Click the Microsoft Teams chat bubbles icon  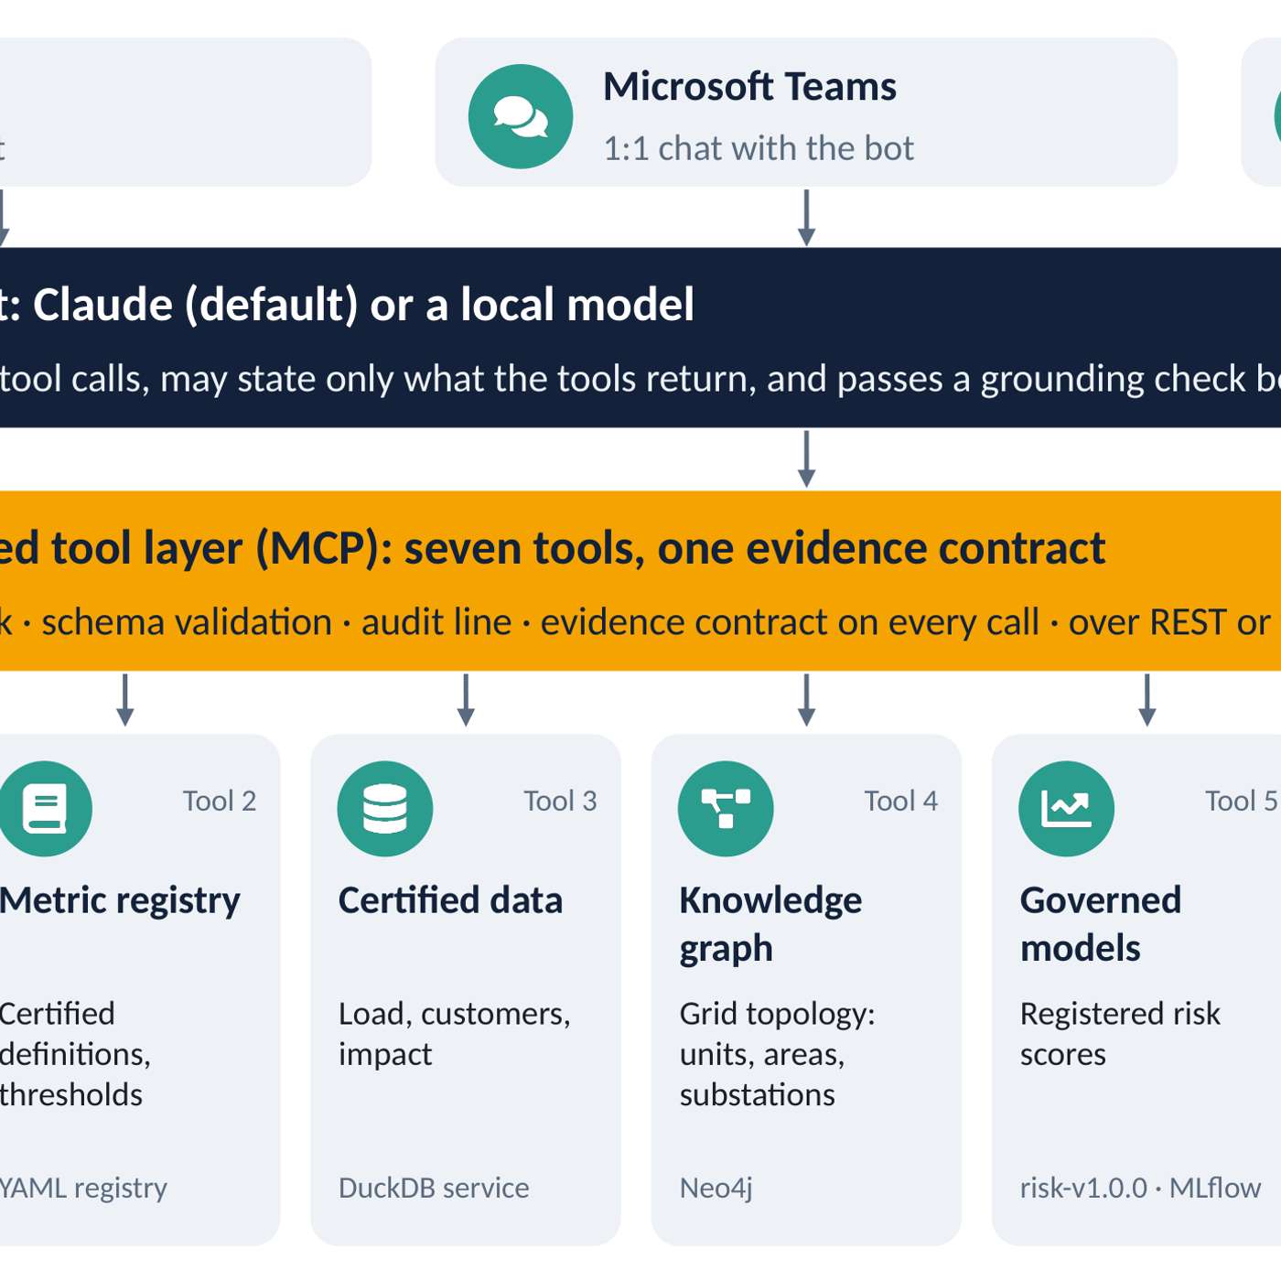tap(521, 116)
